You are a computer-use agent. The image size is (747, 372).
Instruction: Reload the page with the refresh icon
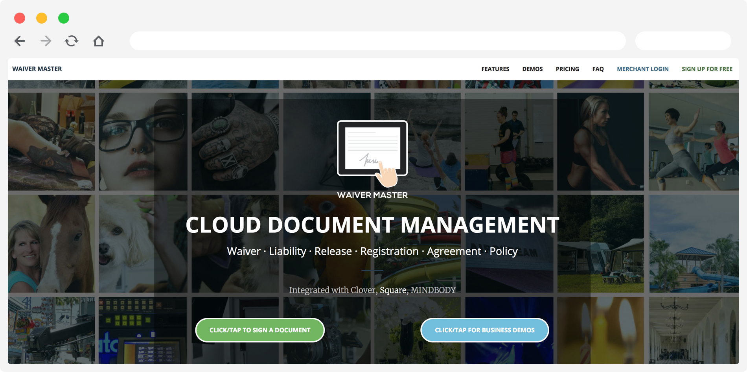pyautogui.click(x=72, y=41)
